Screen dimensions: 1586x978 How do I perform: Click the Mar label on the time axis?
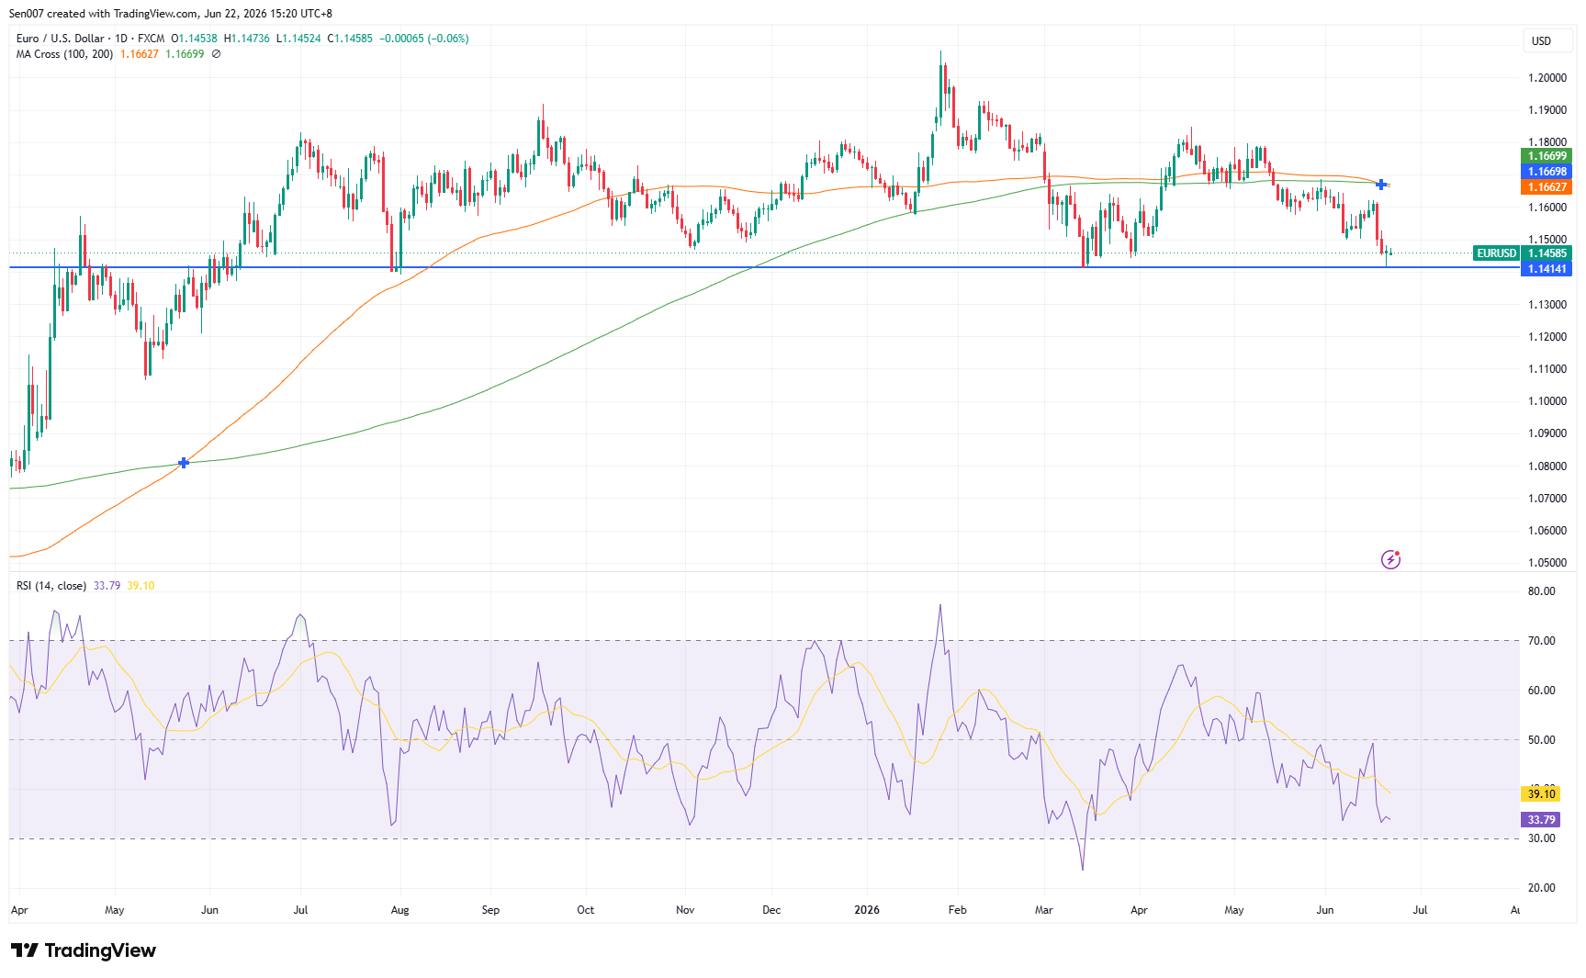1044,910
